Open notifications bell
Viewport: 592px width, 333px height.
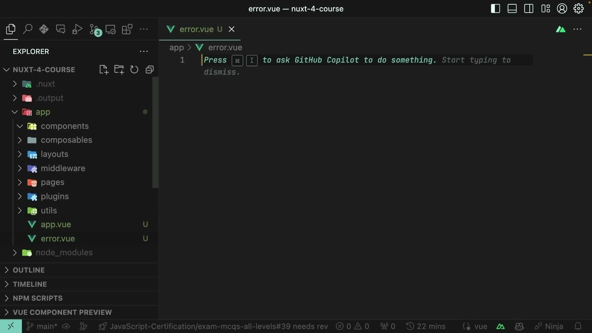(578, 326)
